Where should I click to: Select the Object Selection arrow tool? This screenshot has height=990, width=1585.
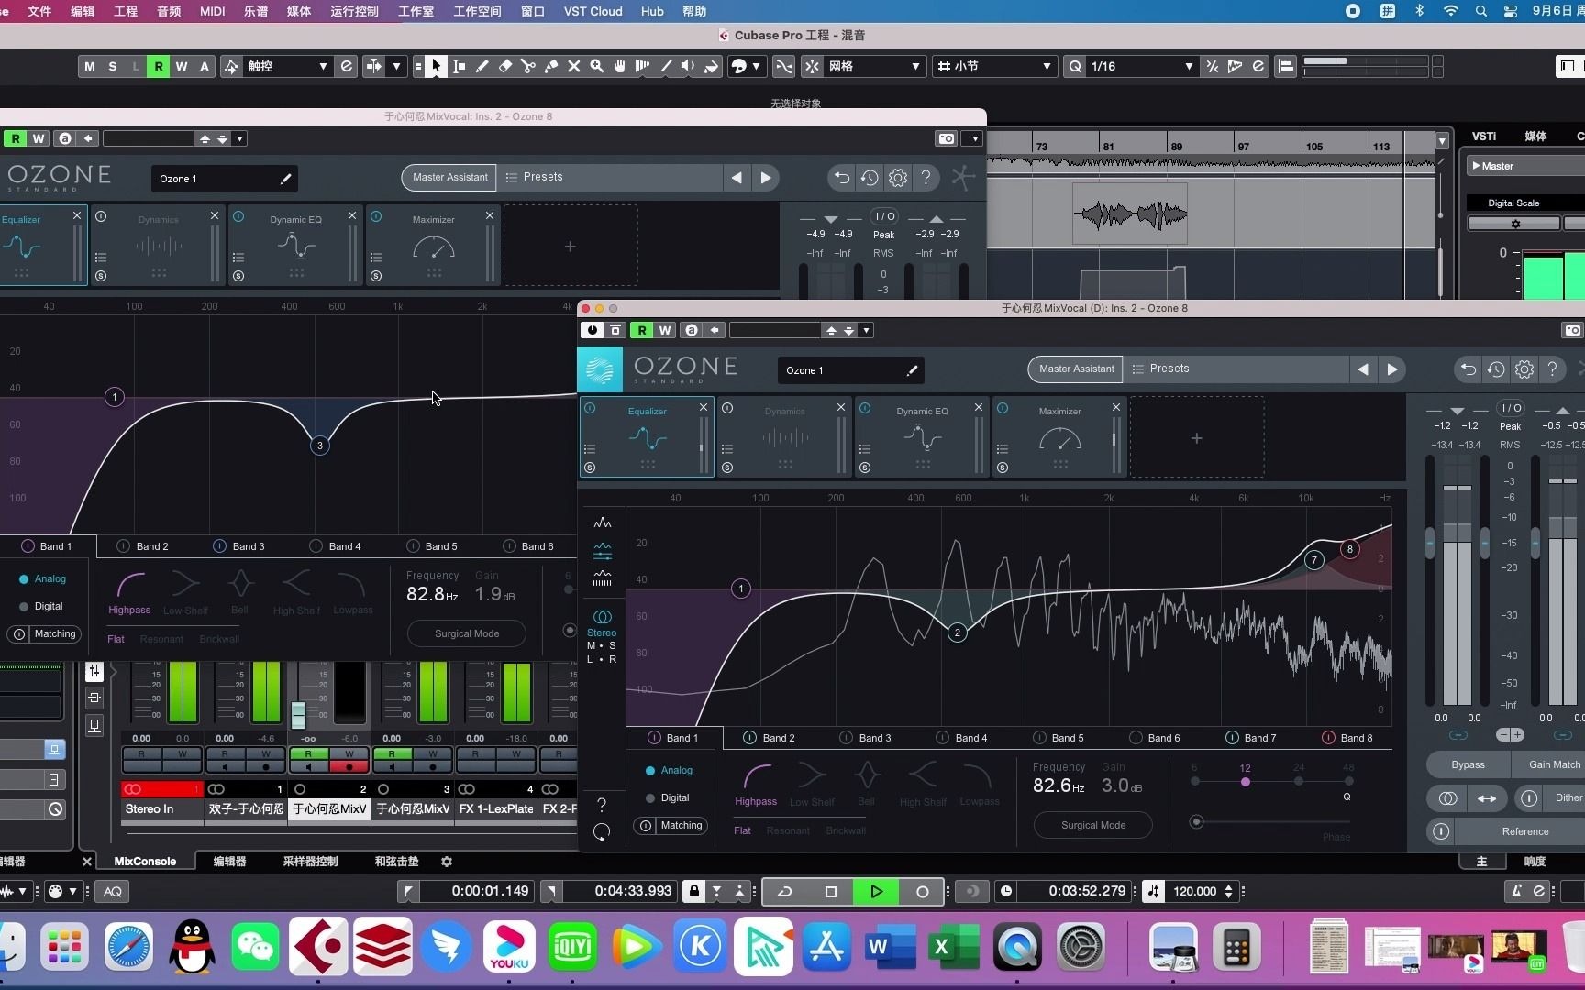(x=437, y=66)
